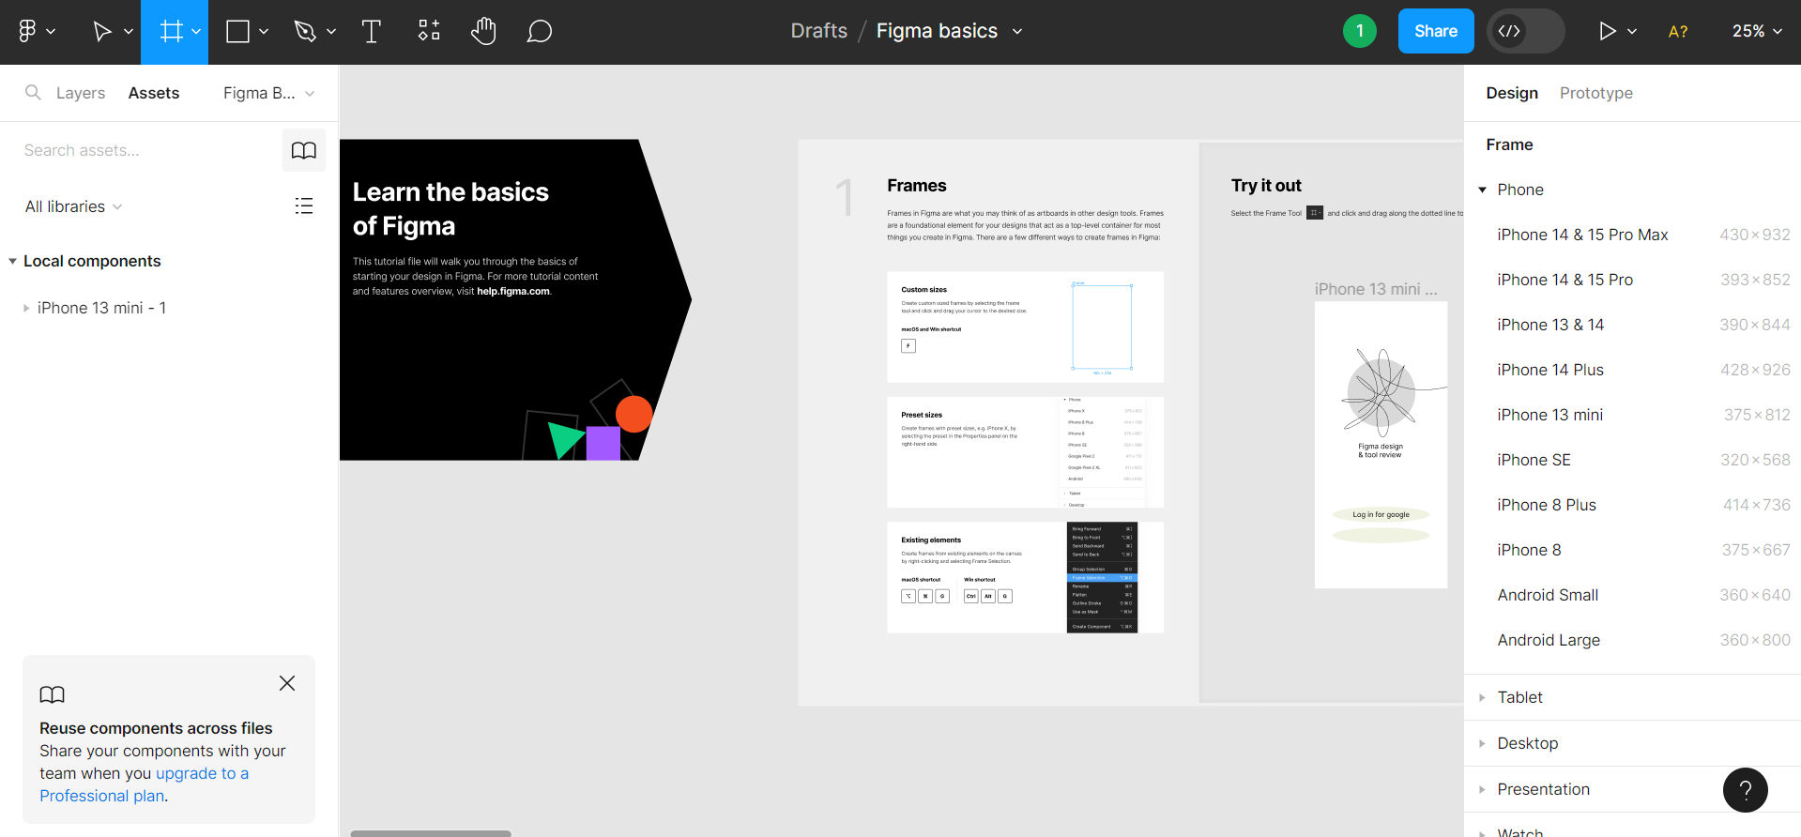The height and width of the screenshot is (837, 1801).
Task: Click the upgrade to a Professional plan link
Action: 144,784
